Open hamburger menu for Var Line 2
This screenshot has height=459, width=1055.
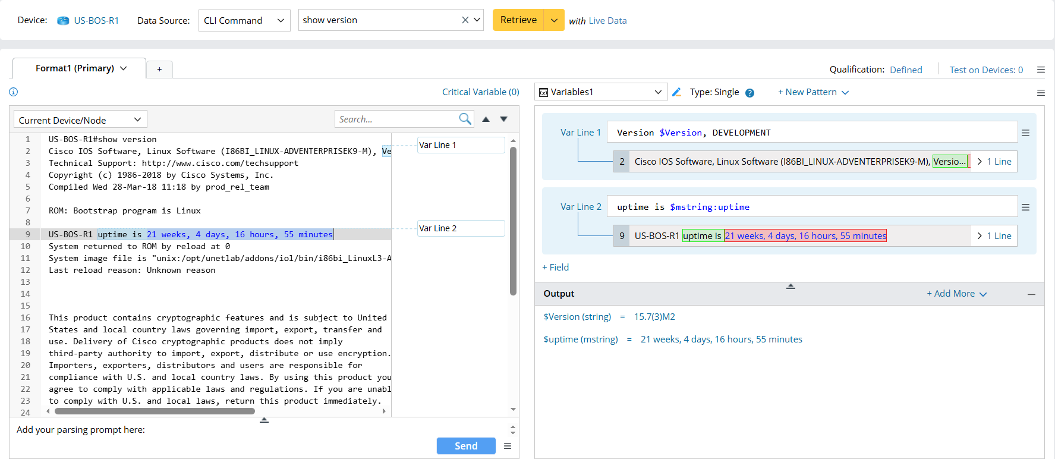tap(1025, 208)
